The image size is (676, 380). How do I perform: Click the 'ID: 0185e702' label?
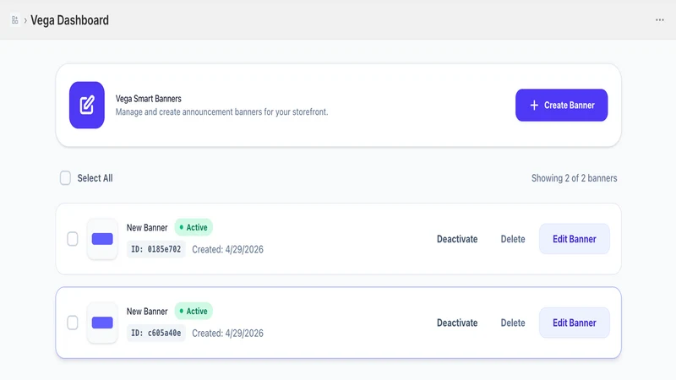(156, 249)
